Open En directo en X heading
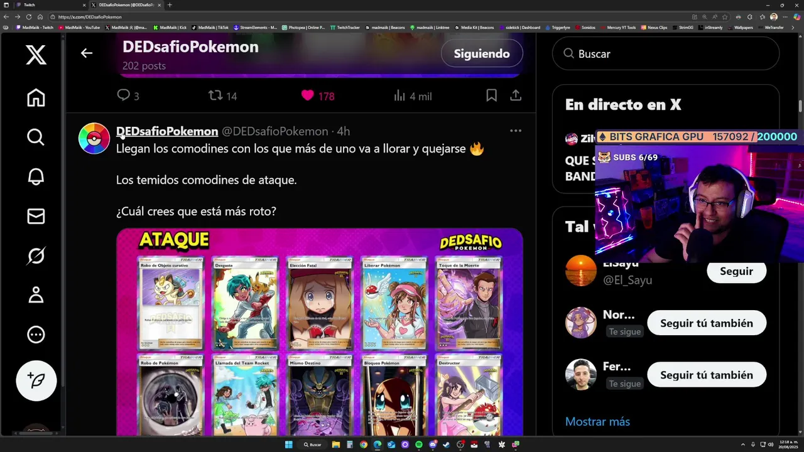 click(623, 105)
